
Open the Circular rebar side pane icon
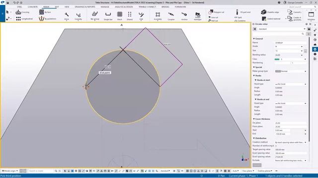click(x=315, y=49)
